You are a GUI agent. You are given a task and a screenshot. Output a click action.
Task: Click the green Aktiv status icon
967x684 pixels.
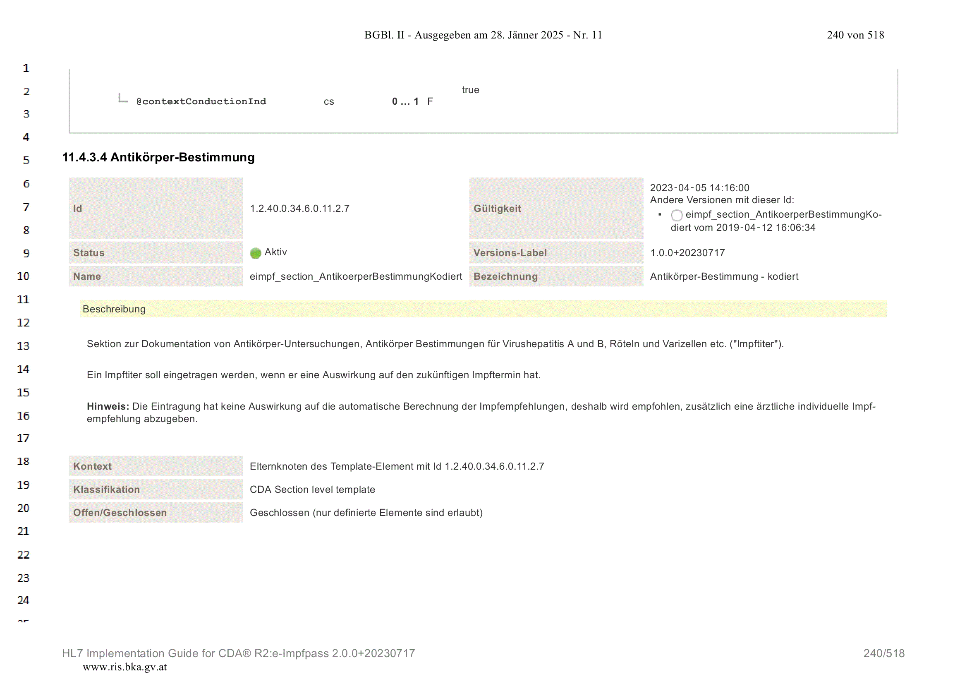255,253
